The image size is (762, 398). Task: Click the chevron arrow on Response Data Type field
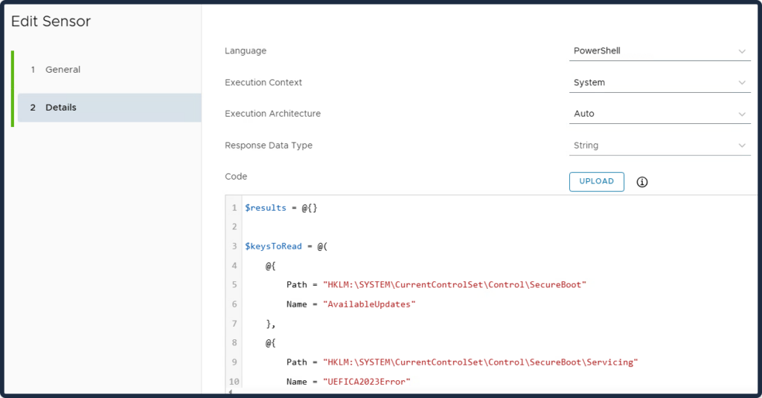point(742,146)
